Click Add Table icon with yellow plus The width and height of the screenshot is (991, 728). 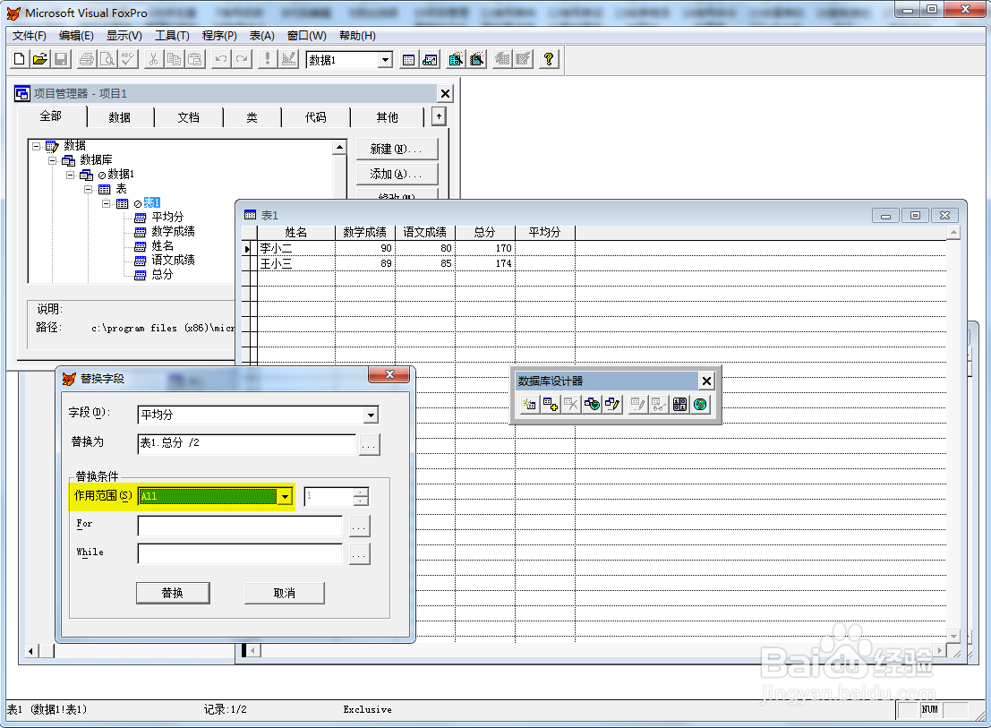tap(551, 405)
